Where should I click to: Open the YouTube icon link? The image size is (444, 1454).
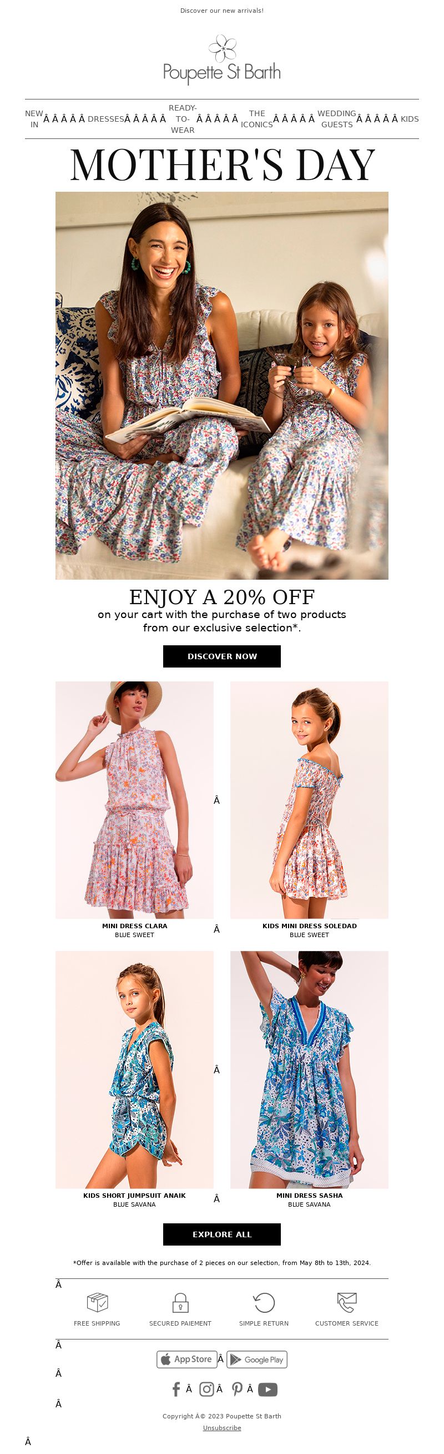tap(268, 1389)
